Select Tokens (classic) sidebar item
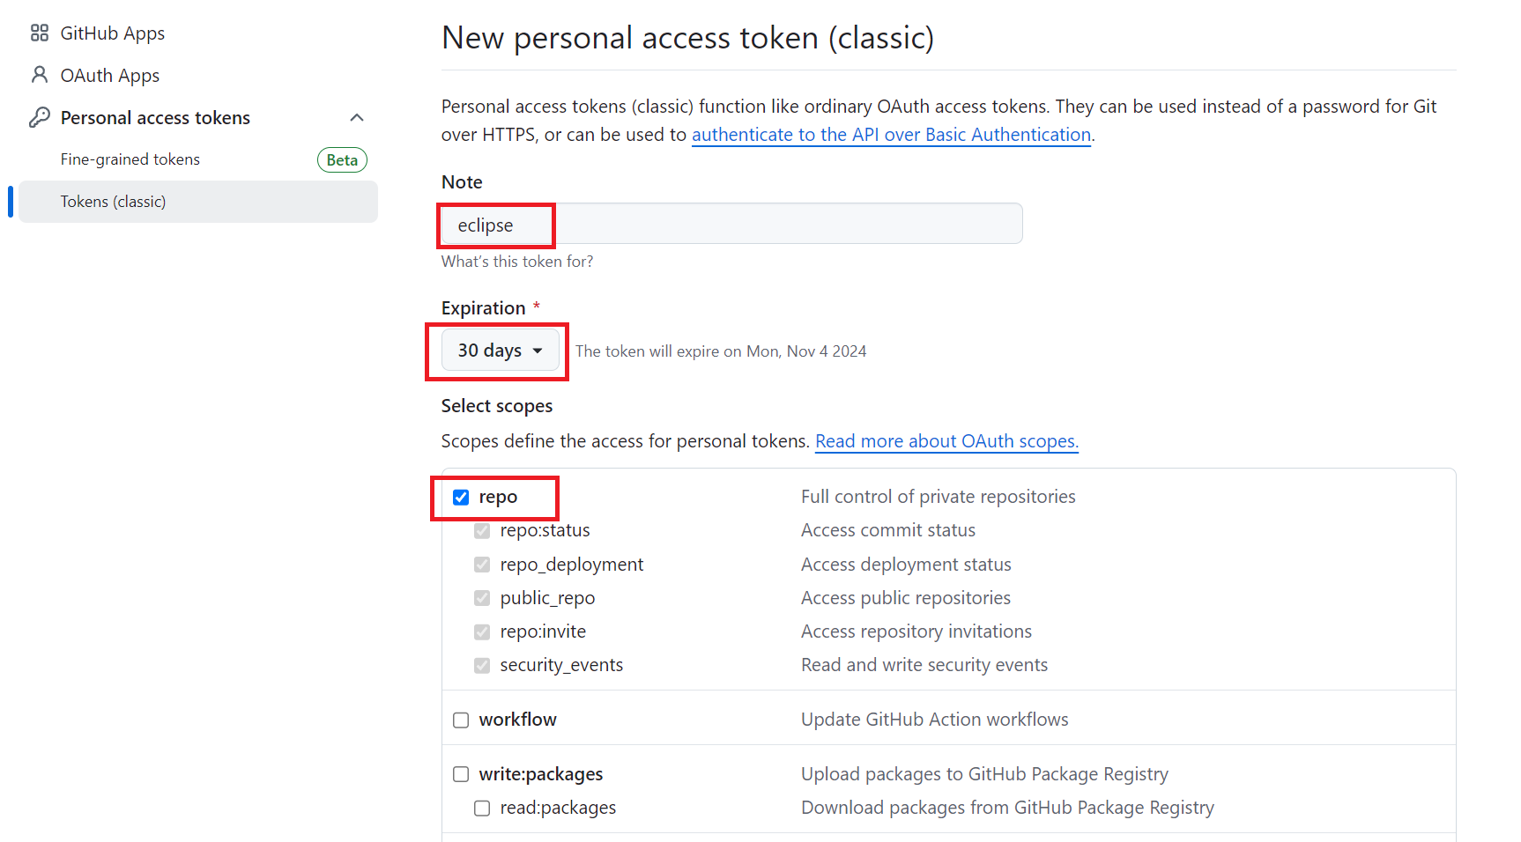 coord(198,202)
